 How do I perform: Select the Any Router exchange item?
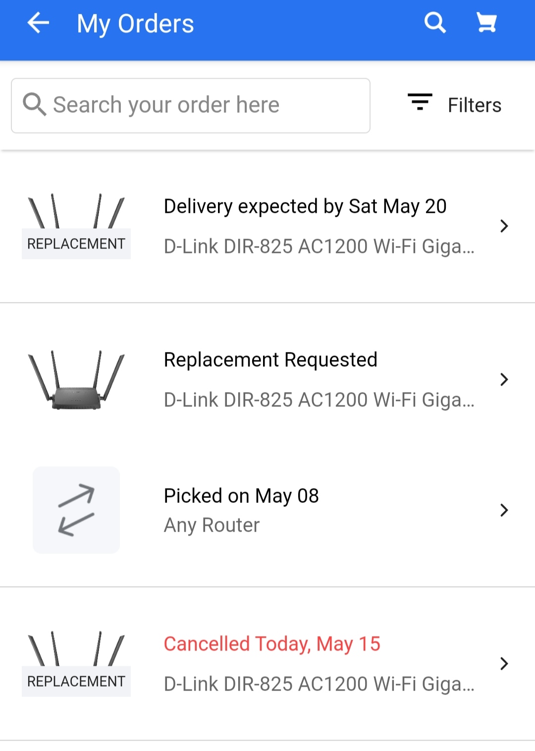(212, 525)
